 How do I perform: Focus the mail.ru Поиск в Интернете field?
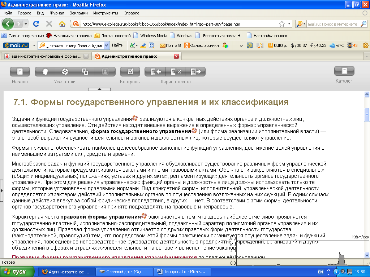pos(334,24)
